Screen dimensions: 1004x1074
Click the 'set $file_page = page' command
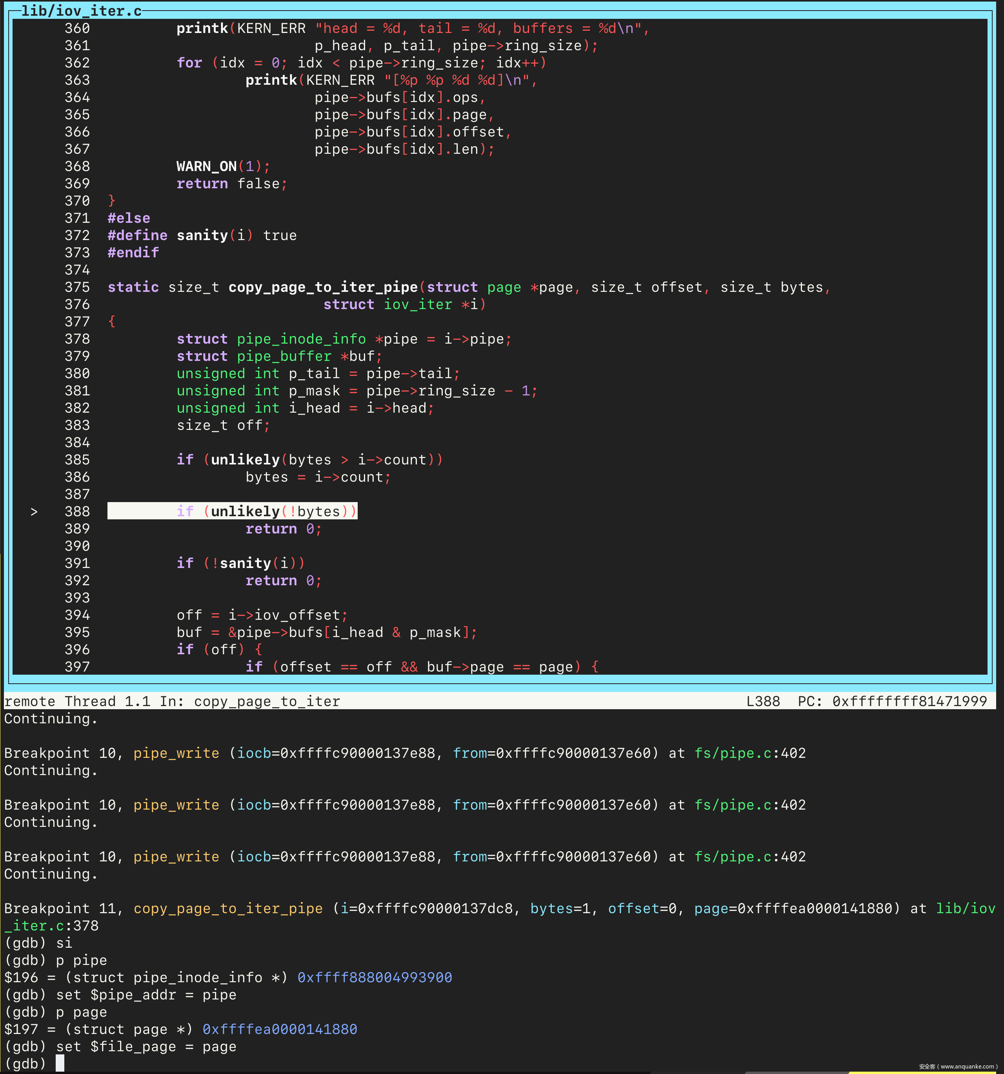(146, 1047)
